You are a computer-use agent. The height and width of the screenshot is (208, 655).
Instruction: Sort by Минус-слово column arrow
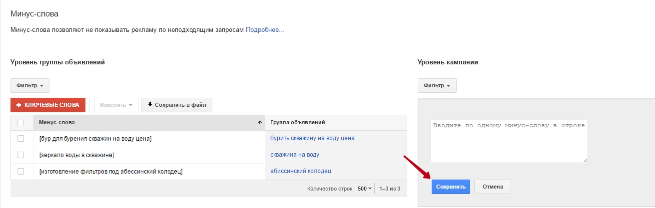point(259,123)
